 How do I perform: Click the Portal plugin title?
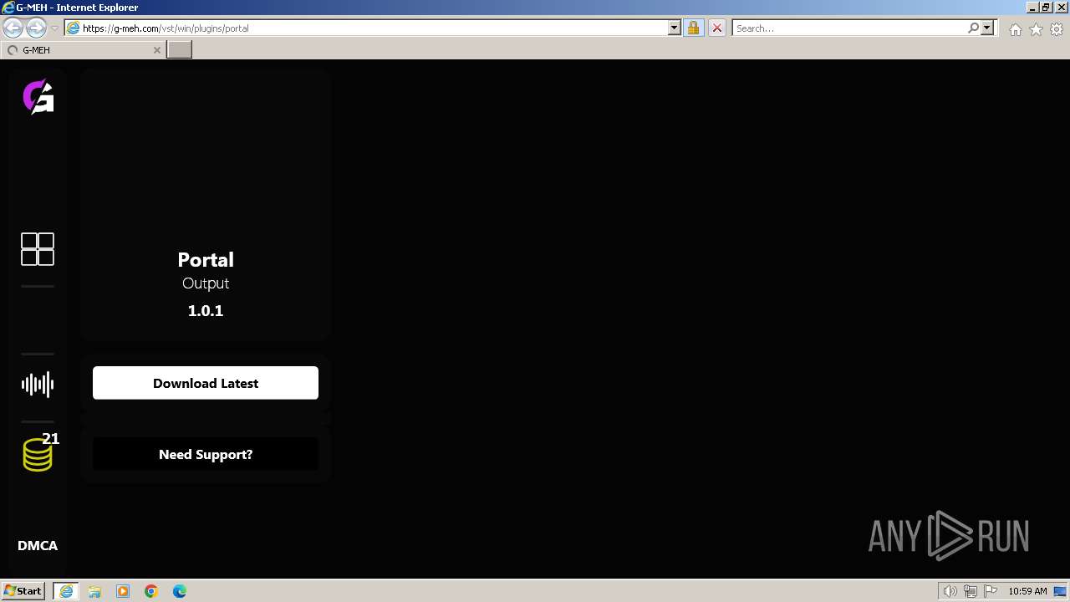pyautogui.click(x=206, y=260)
